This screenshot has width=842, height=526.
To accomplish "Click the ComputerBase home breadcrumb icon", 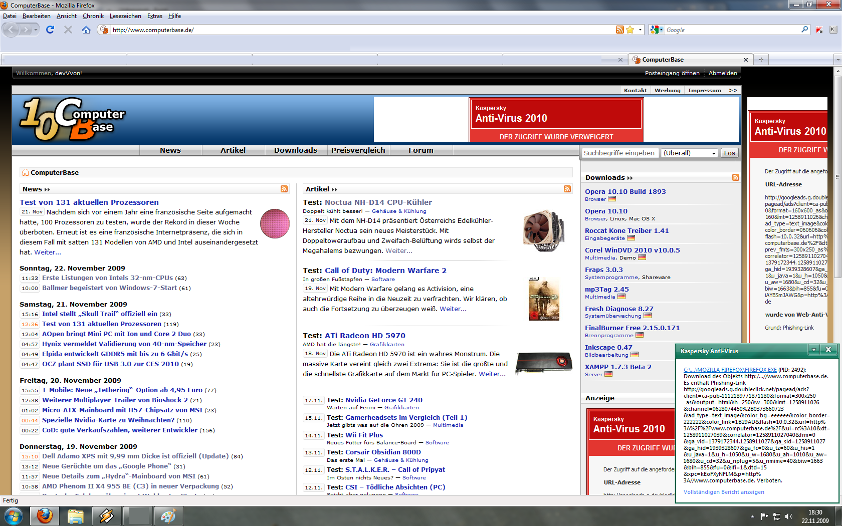I will (25, 172).
